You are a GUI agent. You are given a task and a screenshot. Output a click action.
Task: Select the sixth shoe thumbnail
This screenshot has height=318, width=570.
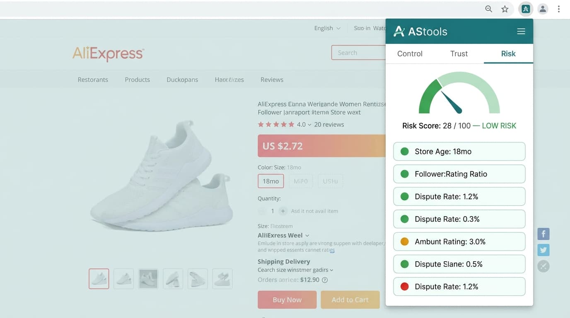click(x=222, y=279)
